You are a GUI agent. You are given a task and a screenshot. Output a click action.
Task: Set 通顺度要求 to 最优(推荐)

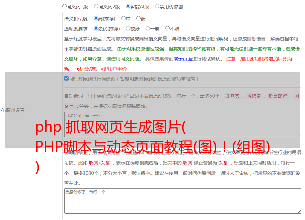click(x=96, y=29)
